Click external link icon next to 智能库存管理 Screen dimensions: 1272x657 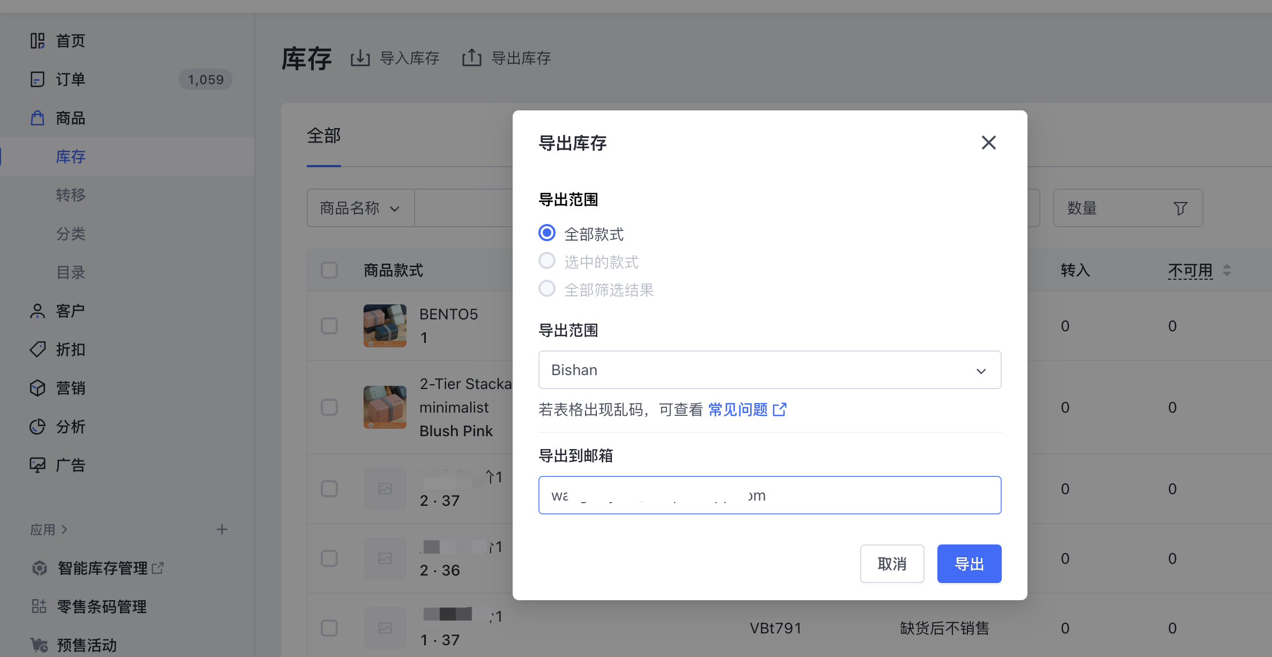[158, 568]
